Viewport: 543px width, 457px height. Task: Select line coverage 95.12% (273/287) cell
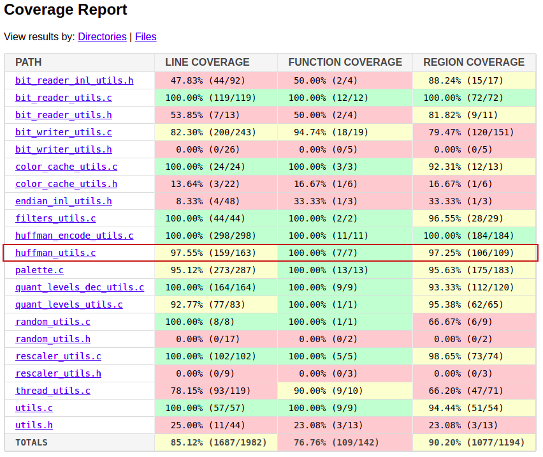click(216, 270)
